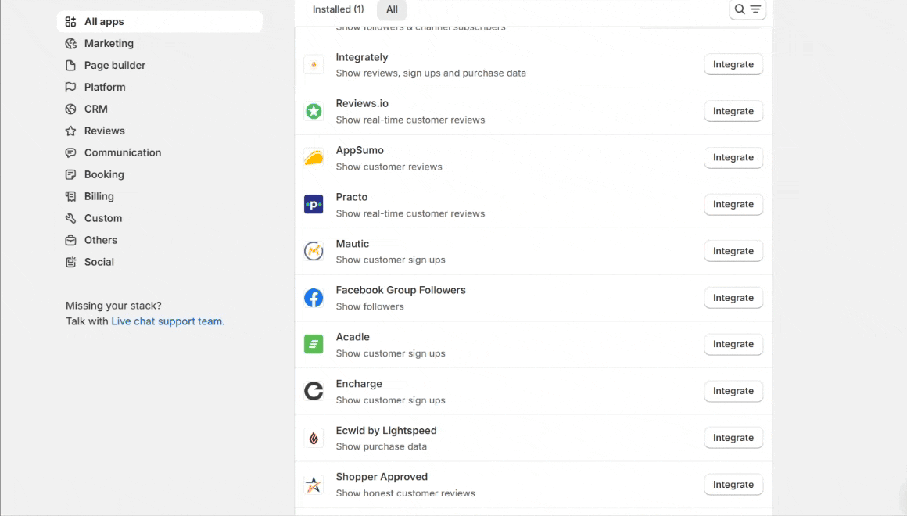Open the Page builder category
The image size is (907, 516).
coord(114,66)
